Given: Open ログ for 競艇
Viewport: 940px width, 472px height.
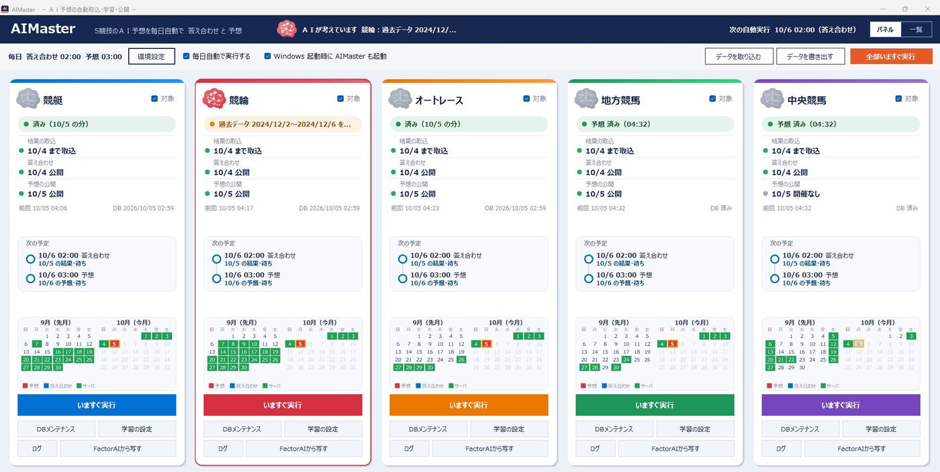Looking at the screenshot, I should (36, 449).
